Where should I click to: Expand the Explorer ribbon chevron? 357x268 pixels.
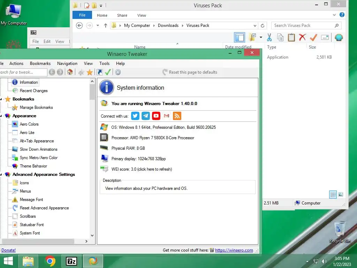(x=334, y=15)
